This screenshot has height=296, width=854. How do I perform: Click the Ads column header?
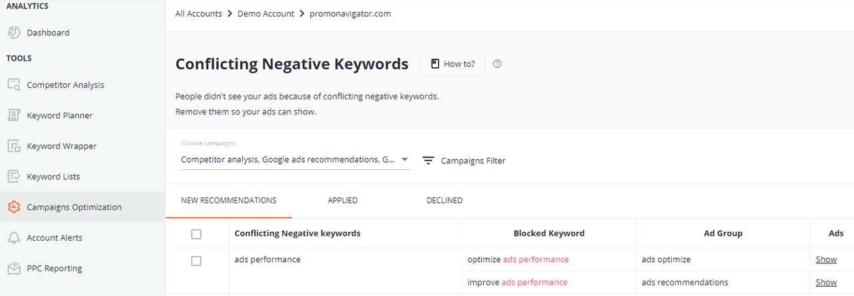pos(836,233)
